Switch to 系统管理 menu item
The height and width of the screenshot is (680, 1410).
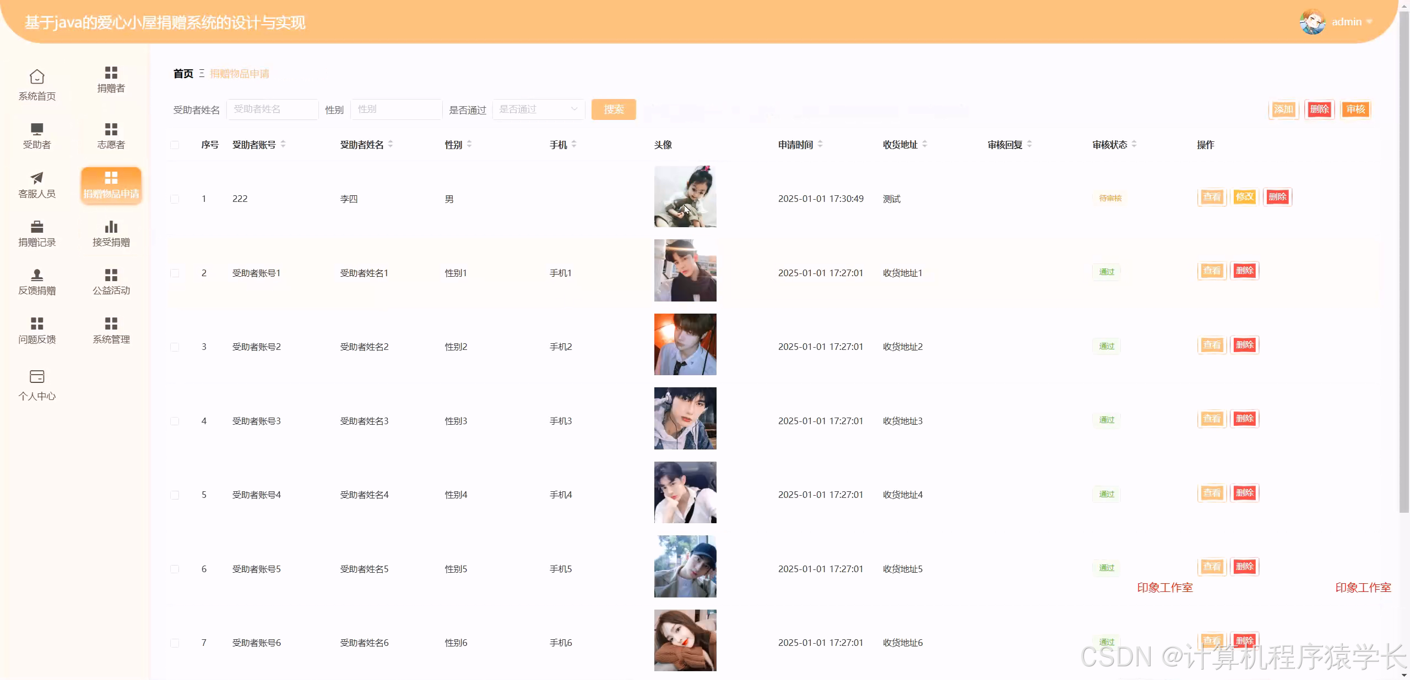click(111, 329)
